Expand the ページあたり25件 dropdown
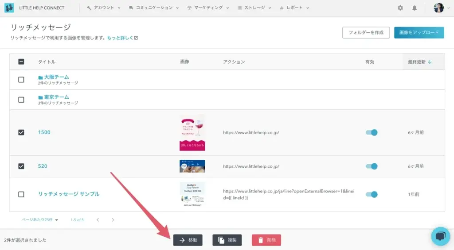This screenshot has height=250, width=454. pos(40,220)
